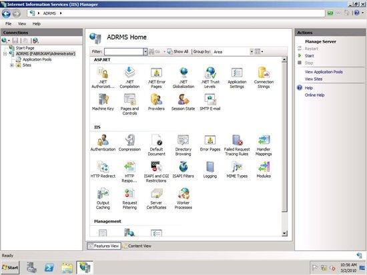Open .NET Trust Levels feature
Viewport: 367px width, 275px height.
click(x=210, y=77)
